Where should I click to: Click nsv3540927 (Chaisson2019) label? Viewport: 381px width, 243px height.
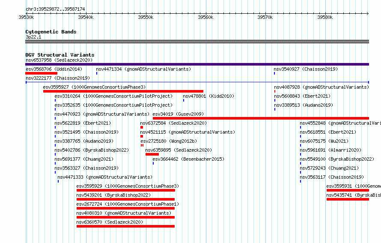pos(306,69)
